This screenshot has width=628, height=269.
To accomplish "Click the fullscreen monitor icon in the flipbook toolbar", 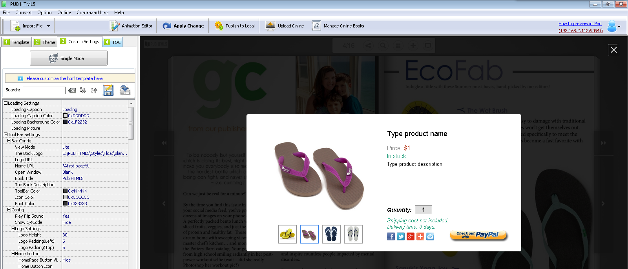I will click(428, 45).
